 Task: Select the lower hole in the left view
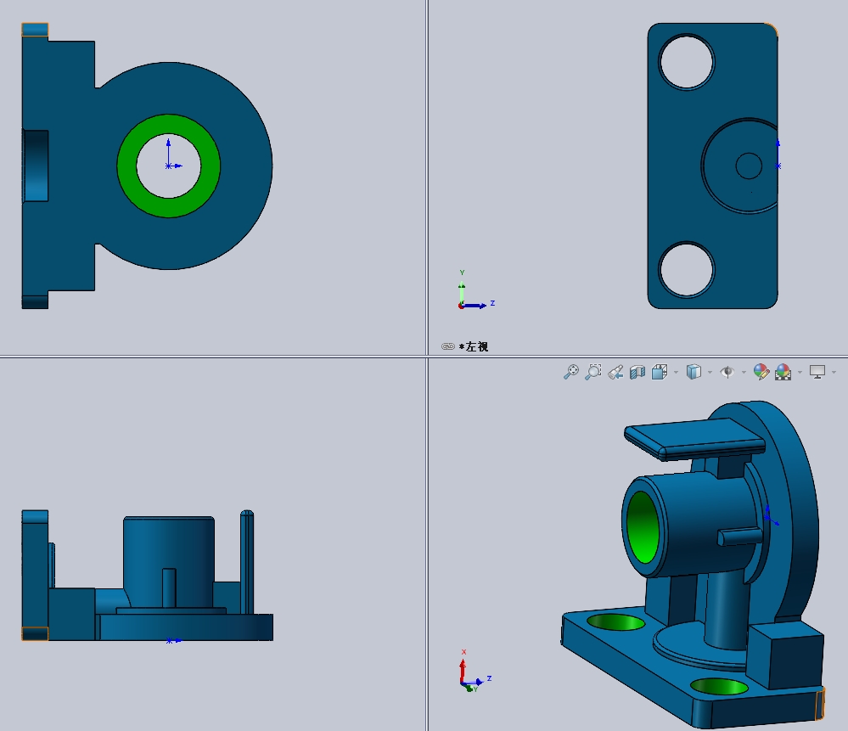coord(687,270)
